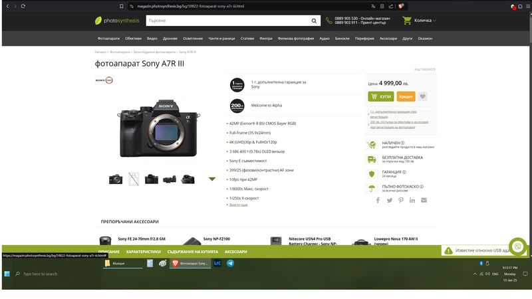This screenshot has width=532, height=299.
Task: Open the Дронове menu category
Action: tap(170, 39)
